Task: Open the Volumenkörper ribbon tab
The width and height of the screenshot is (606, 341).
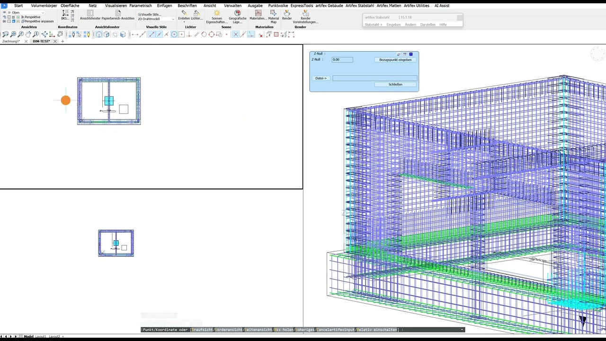Action: (x=43, y=6)
